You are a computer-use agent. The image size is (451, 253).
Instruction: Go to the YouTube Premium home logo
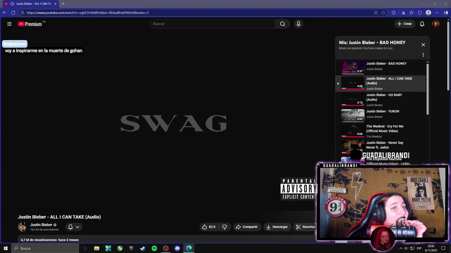coord(30,24)
